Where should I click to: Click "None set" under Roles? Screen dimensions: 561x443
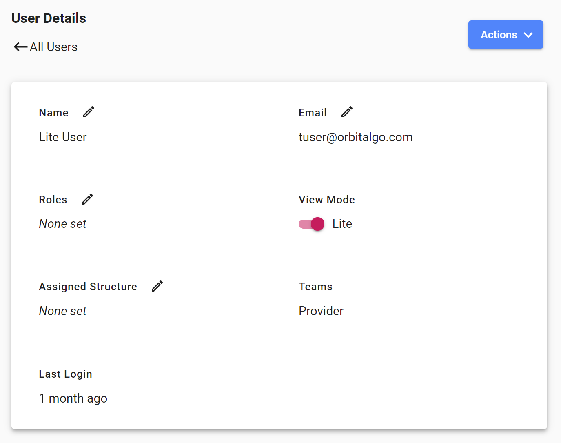point(63,224)
